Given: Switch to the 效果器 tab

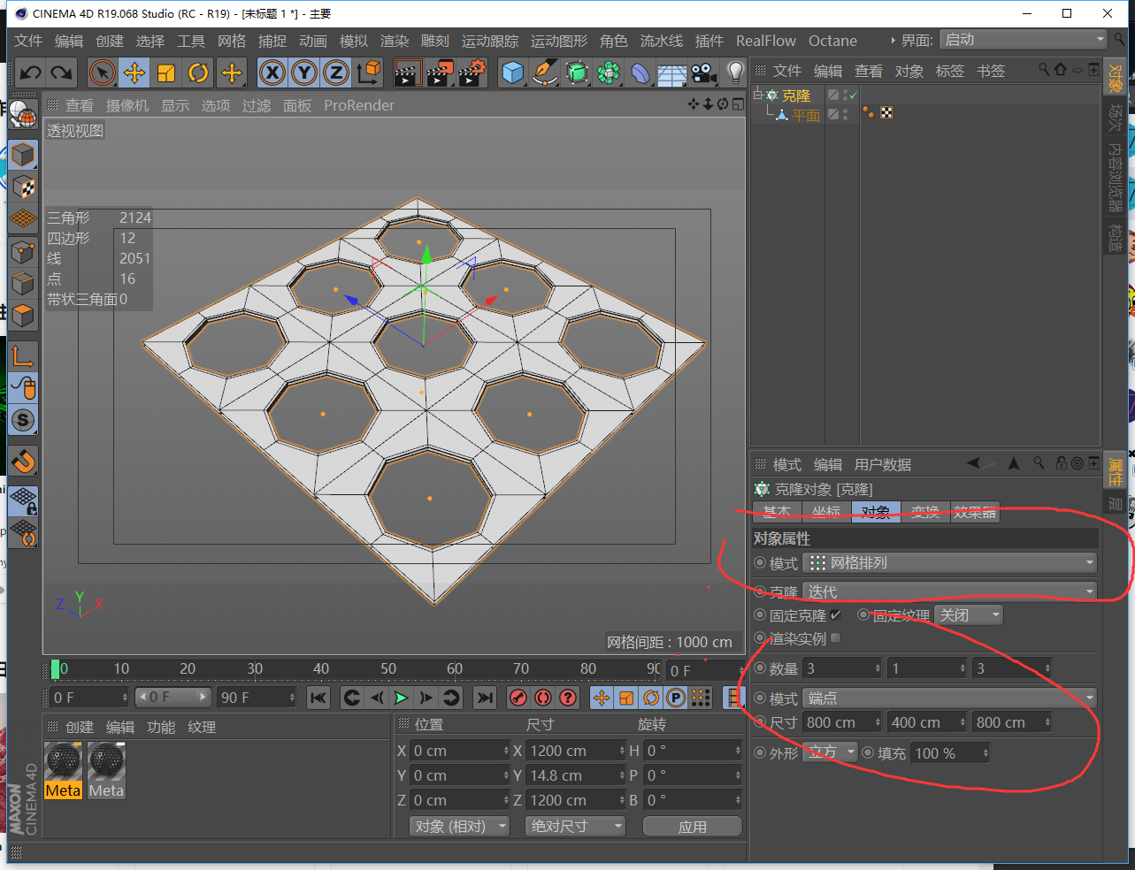Looking at the screenshot, I should tap(975, 512).
